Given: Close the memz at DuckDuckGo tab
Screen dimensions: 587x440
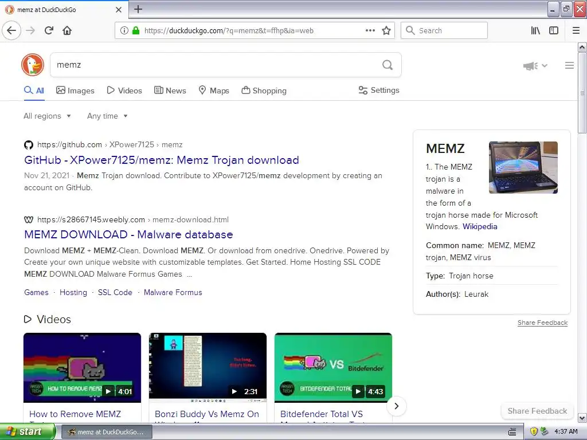Looking at the screenshot, I should click(x=119, y=10).
